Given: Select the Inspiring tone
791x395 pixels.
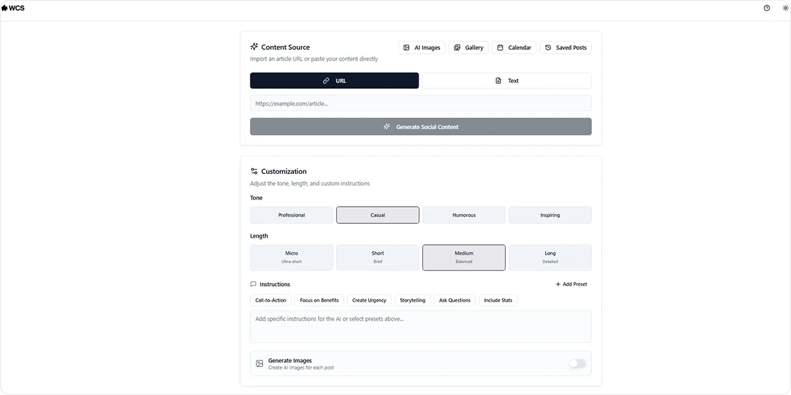Looking at the screenshot, I should click(x=550, y=215).
